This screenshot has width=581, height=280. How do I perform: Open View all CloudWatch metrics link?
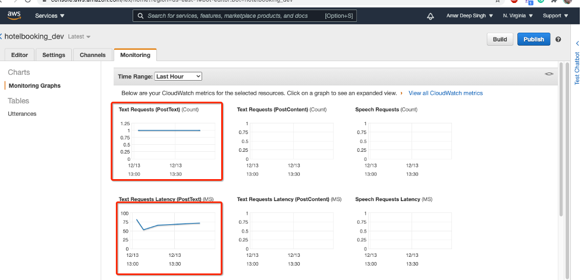tap(445, 93)
